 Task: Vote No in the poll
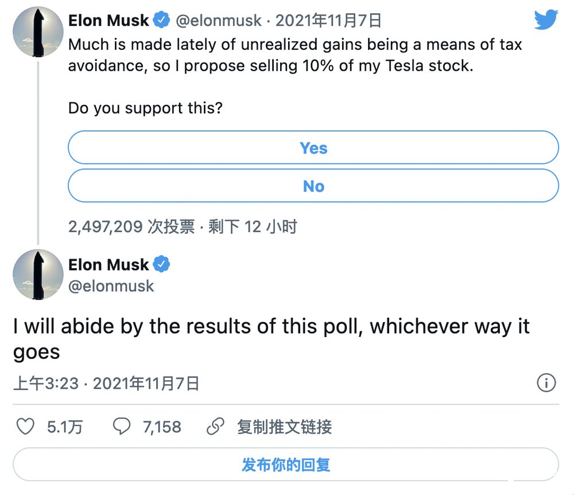[313, 185]
